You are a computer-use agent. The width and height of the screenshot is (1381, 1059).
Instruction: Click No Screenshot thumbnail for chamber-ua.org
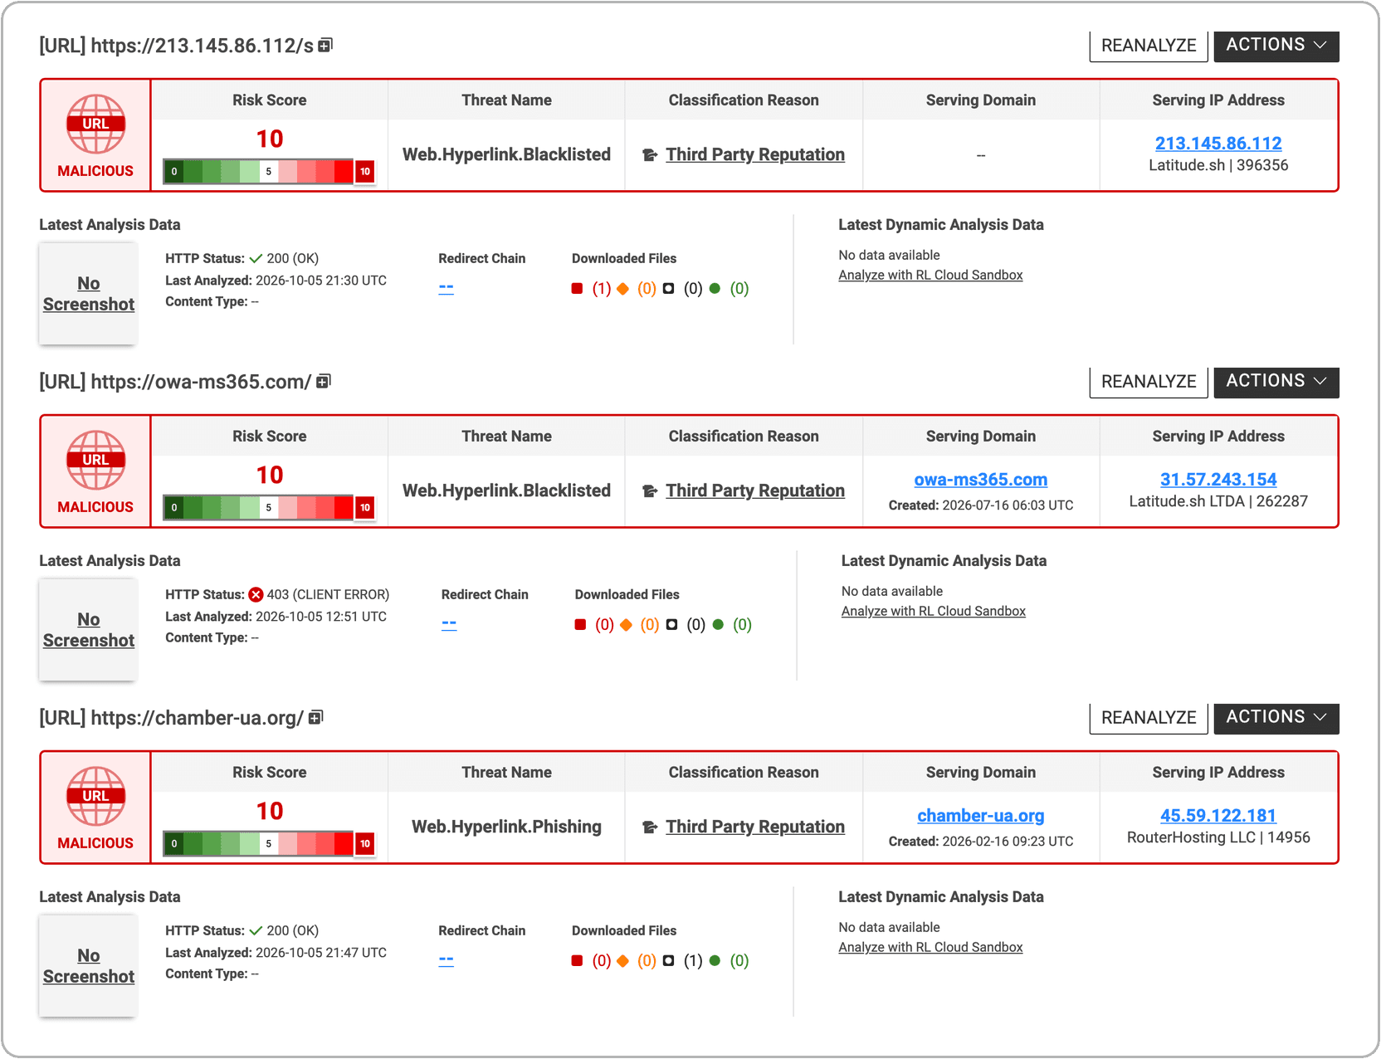pos(88,966)
